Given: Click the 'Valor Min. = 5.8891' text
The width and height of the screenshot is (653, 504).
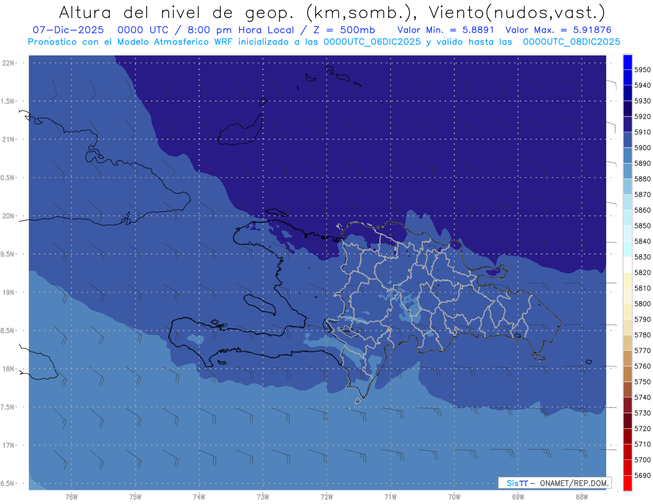Looking at the screenshot, I should tap(446, 30).
